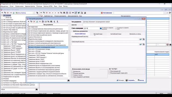This screenshot has height=97, width=172.
Task: Select 'Договор о полной материальной ответственности' in the dialog list
Action: [x=45, y=43]
